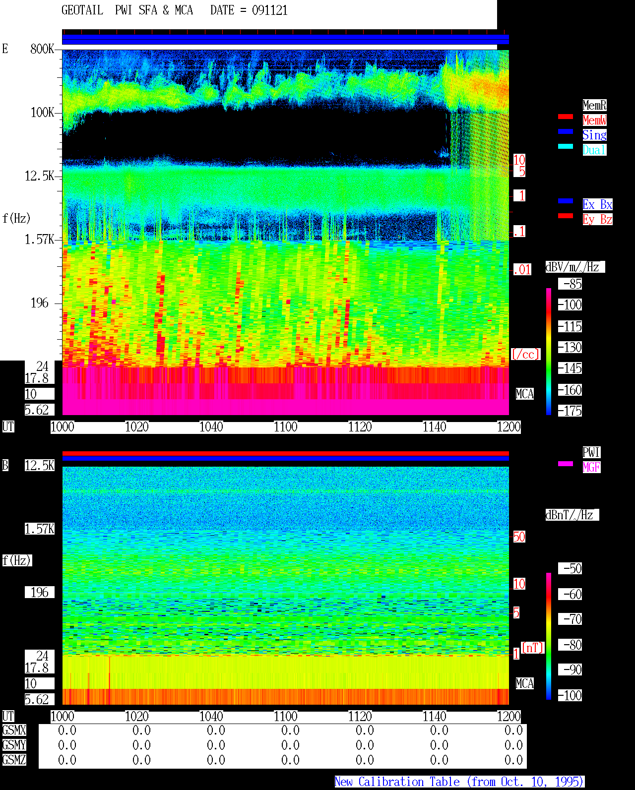Click the magenta MGF legend swatch
The height and width of the screenshot is (790, 635).
(x=566, y=464)
